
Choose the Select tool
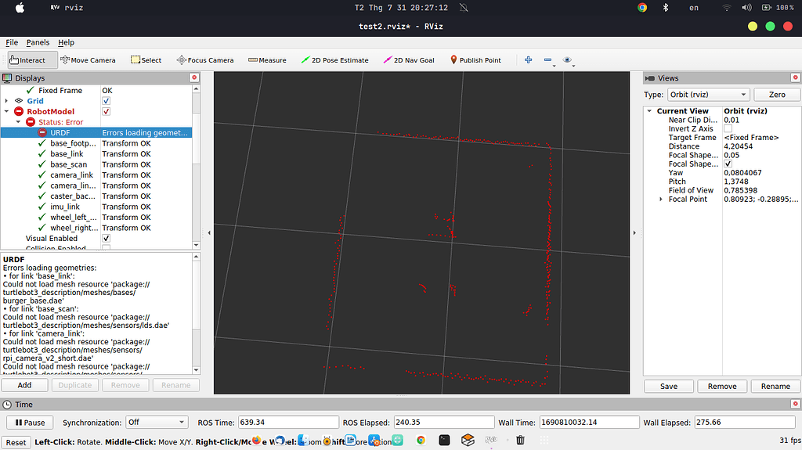coord(146,59)
